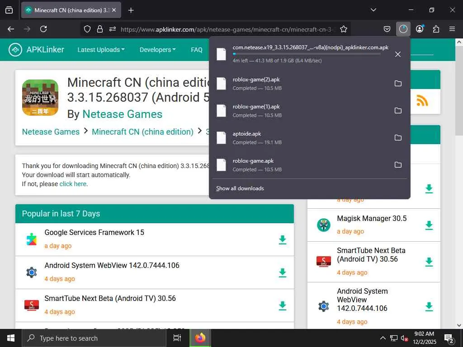This screenshot has width=463, height=347.
Task: Open the roblox-game(1).apk download entry
Action: point(300,111)
